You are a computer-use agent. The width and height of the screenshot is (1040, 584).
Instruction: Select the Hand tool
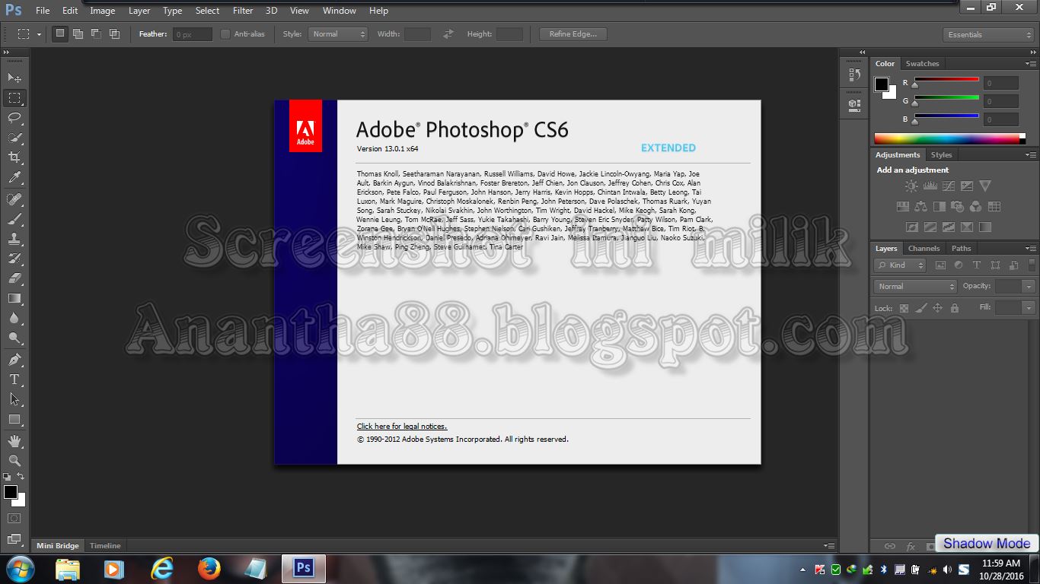tap(14, 441)
